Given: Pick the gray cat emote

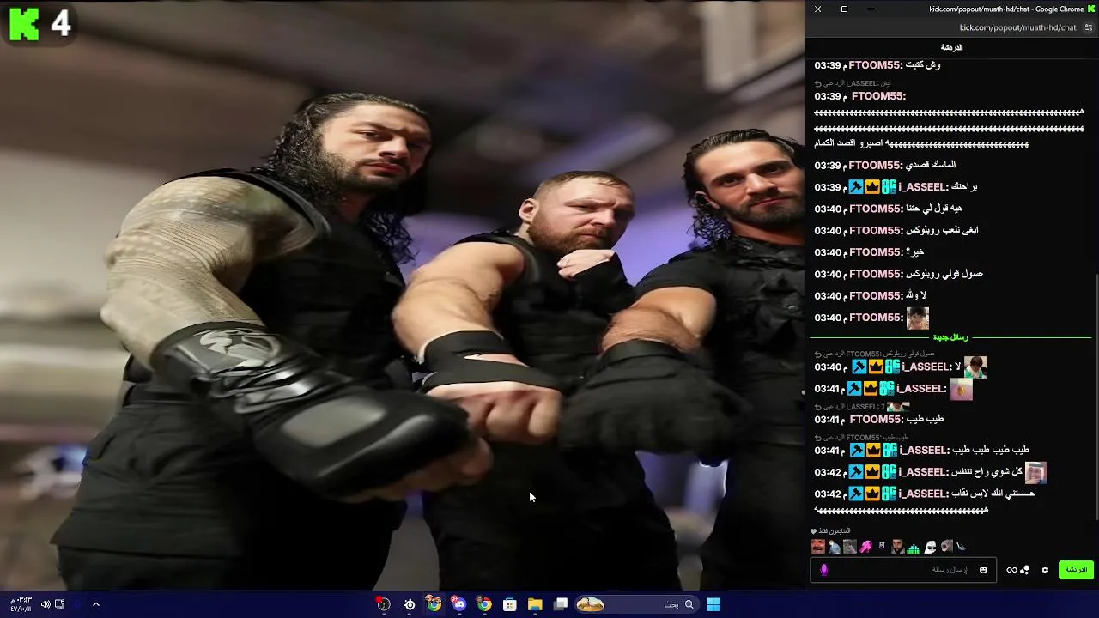Looking at the screenshot, I should pos(849,547).
